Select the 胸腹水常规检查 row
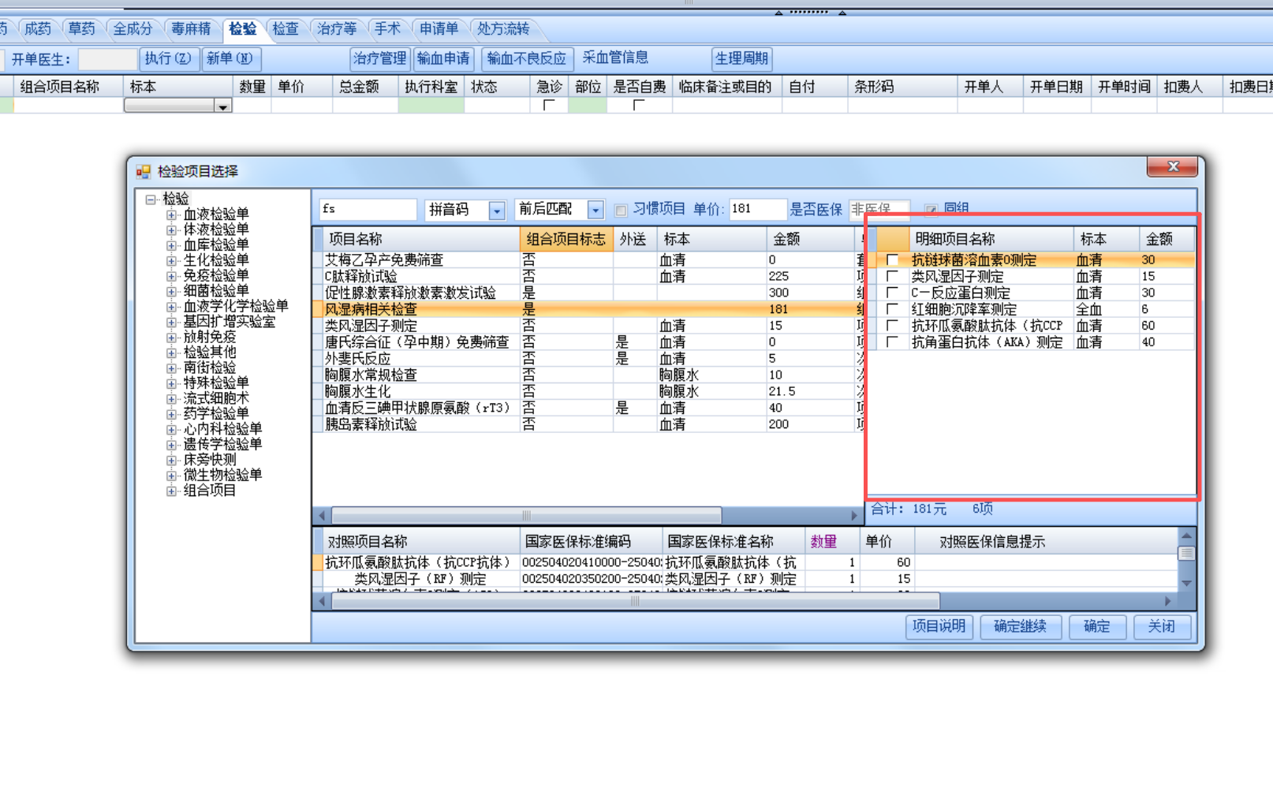Screen dimensions: 1273x795 588,375
